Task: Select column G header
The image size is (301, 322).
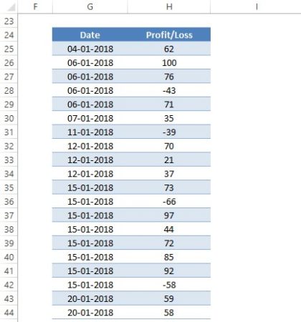Action: (90, 6)
